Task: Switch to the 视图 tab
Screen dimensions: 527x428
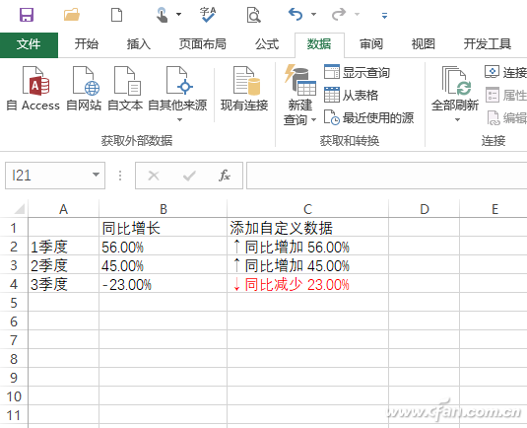Action: coord(424,44)
